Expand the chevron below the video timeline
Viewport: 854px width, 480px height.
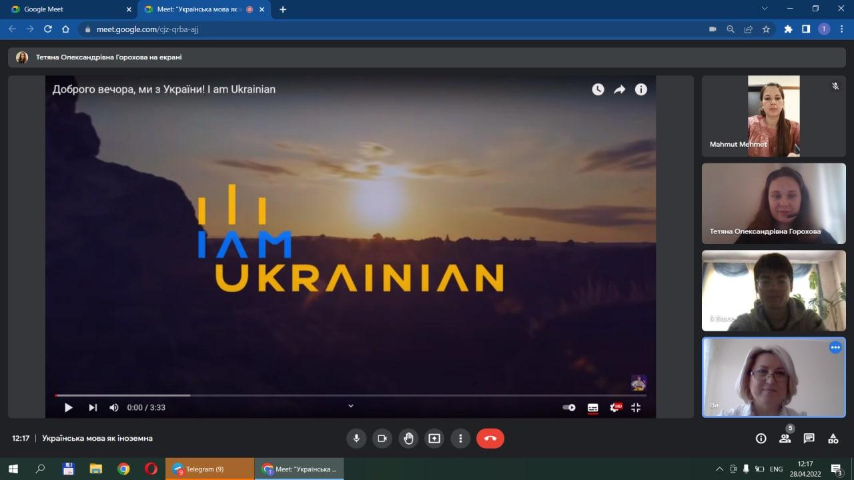click(351, 405)
